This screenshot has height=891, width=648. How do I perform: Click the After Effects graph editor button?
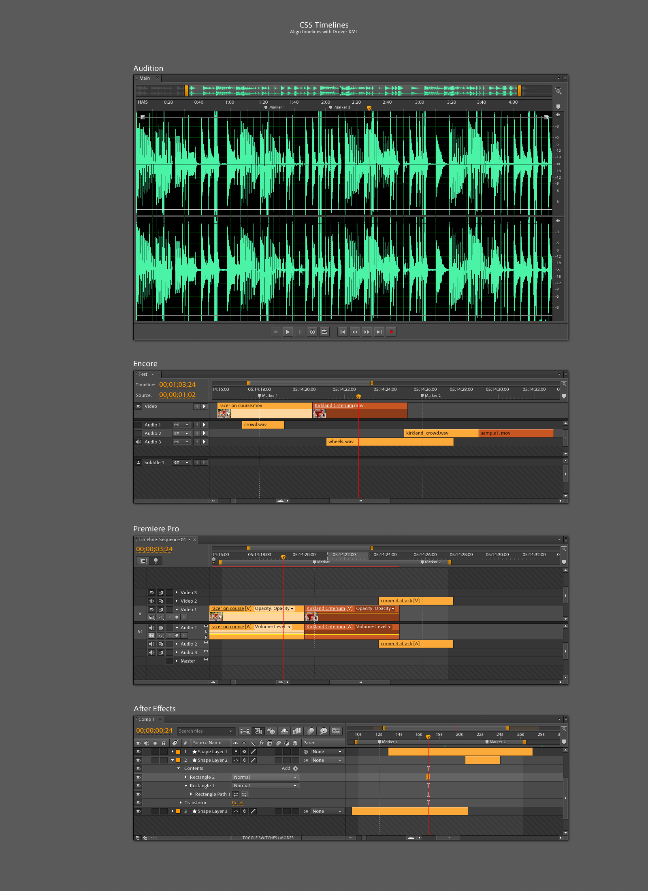[336, 731]
